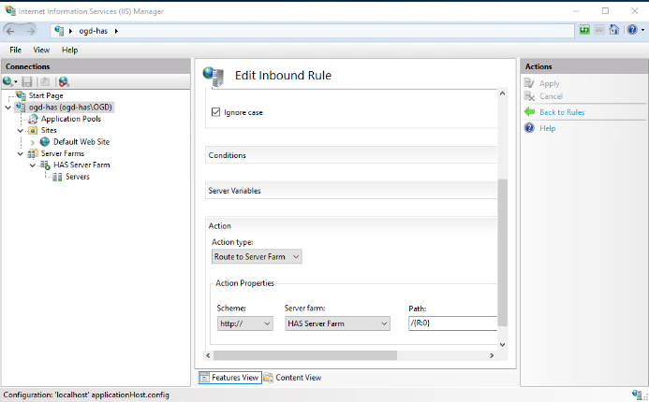The width and height of the screenshot is (649, 402).
Task: Click the Path input field
Action: (453, 323)
